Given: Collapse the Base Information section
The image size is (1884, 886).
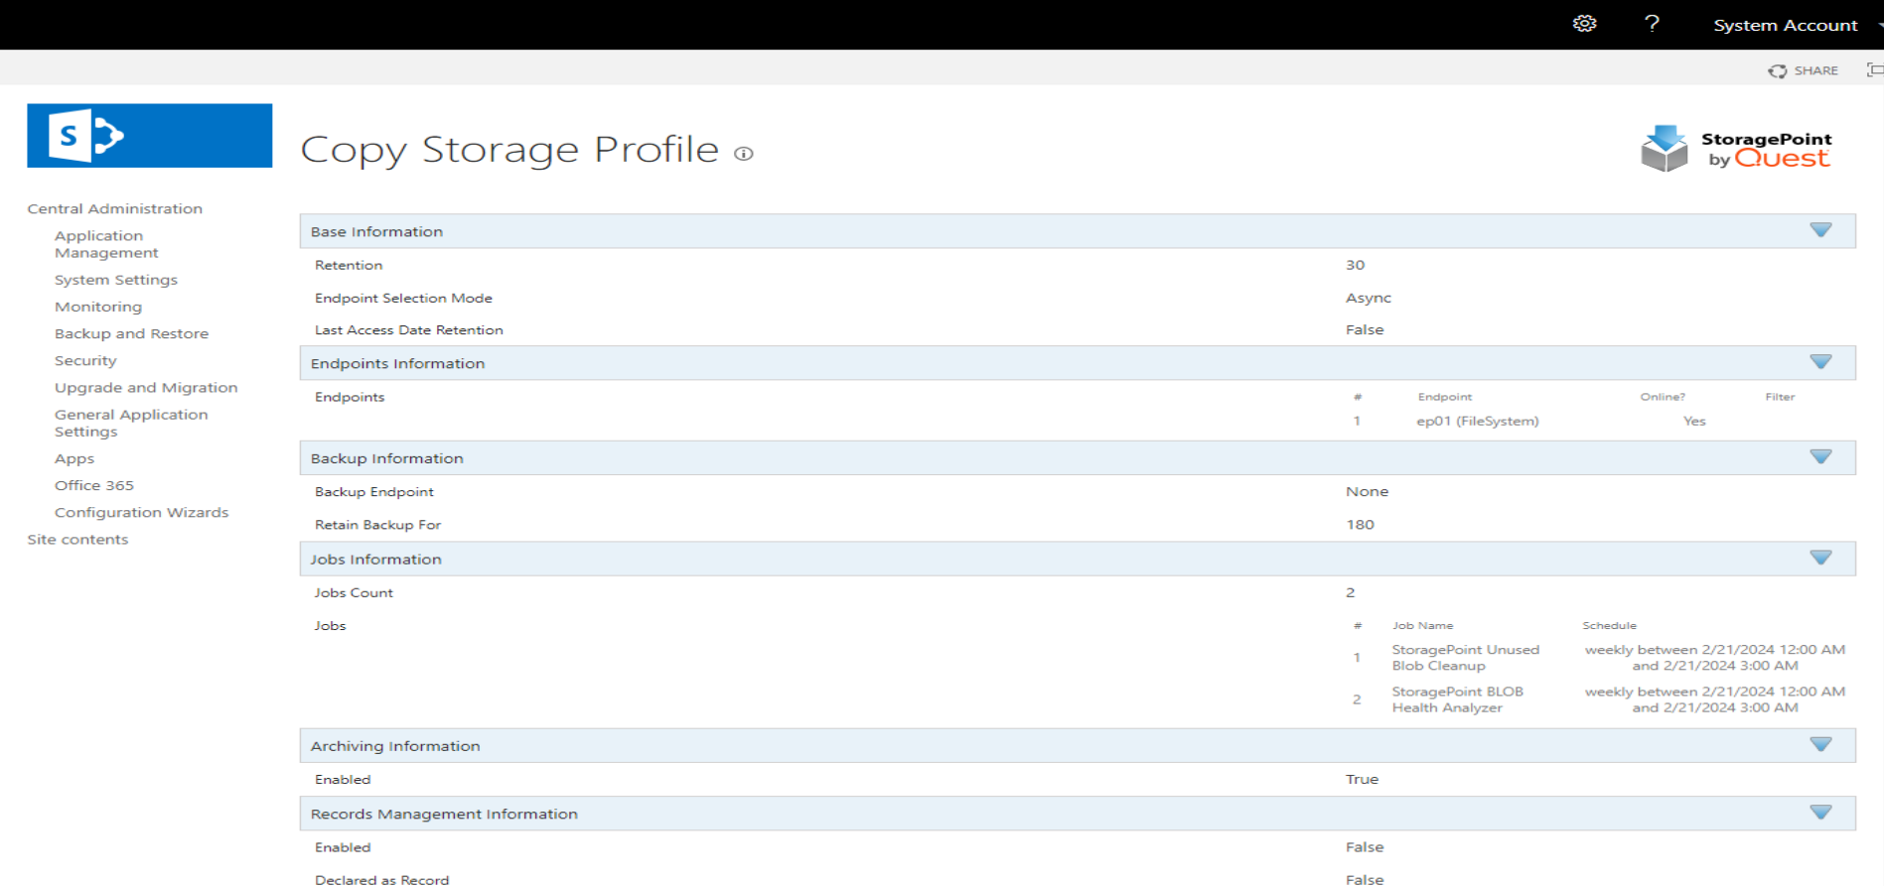Looking at the screenshot, I should pyautogui.click(x=1820, y=230).
